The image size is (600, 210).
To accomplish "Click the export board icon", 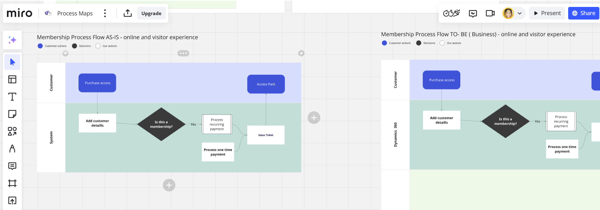I will click(128, 13).
